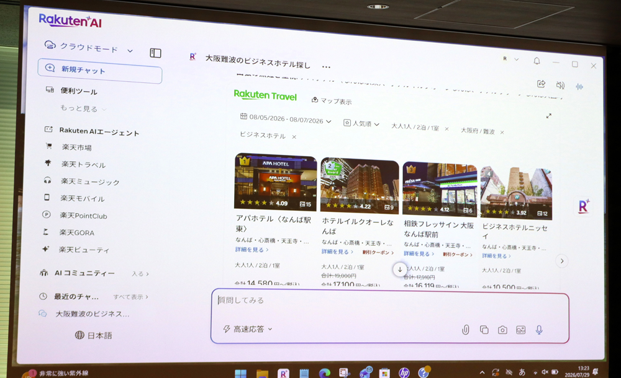Attach a file with paperclip icon
Viewport: 621px width, 378px height.
(x=466, y=330)
